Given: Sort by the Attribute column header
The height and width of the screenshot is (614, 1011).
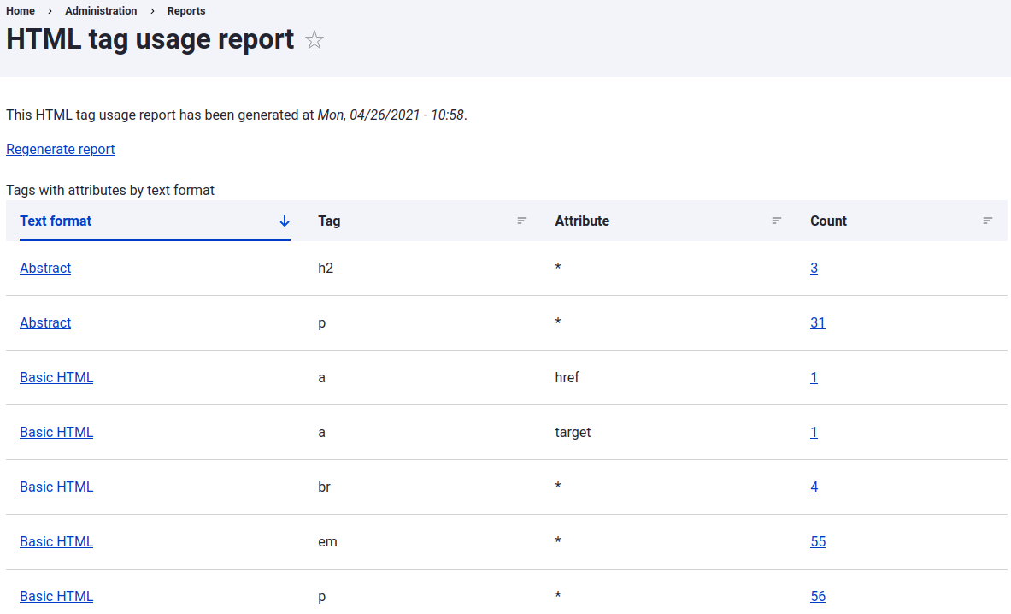Looking at the screenshot, I should tap(582, 221).
